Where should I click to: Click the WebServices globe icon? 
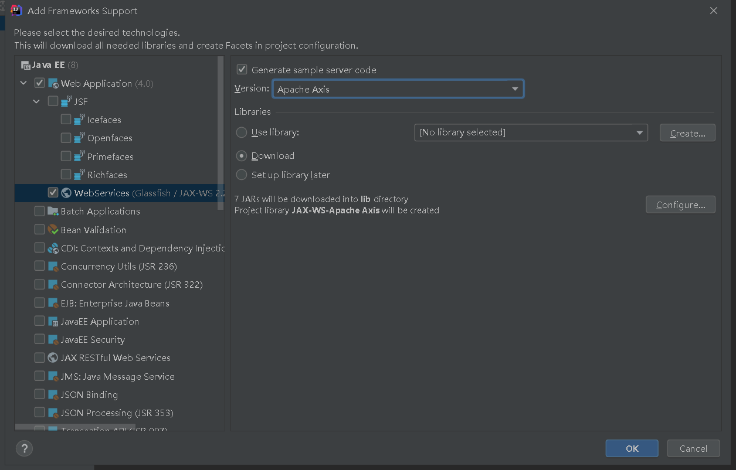click(66, 193)
